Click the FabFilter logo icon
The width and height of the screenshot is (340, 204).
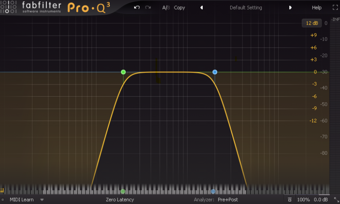[x=8, y=7]
